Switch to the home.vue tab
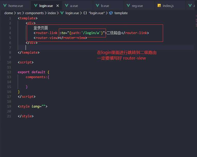This screenshot has width=197, height=157. [15, 6]
